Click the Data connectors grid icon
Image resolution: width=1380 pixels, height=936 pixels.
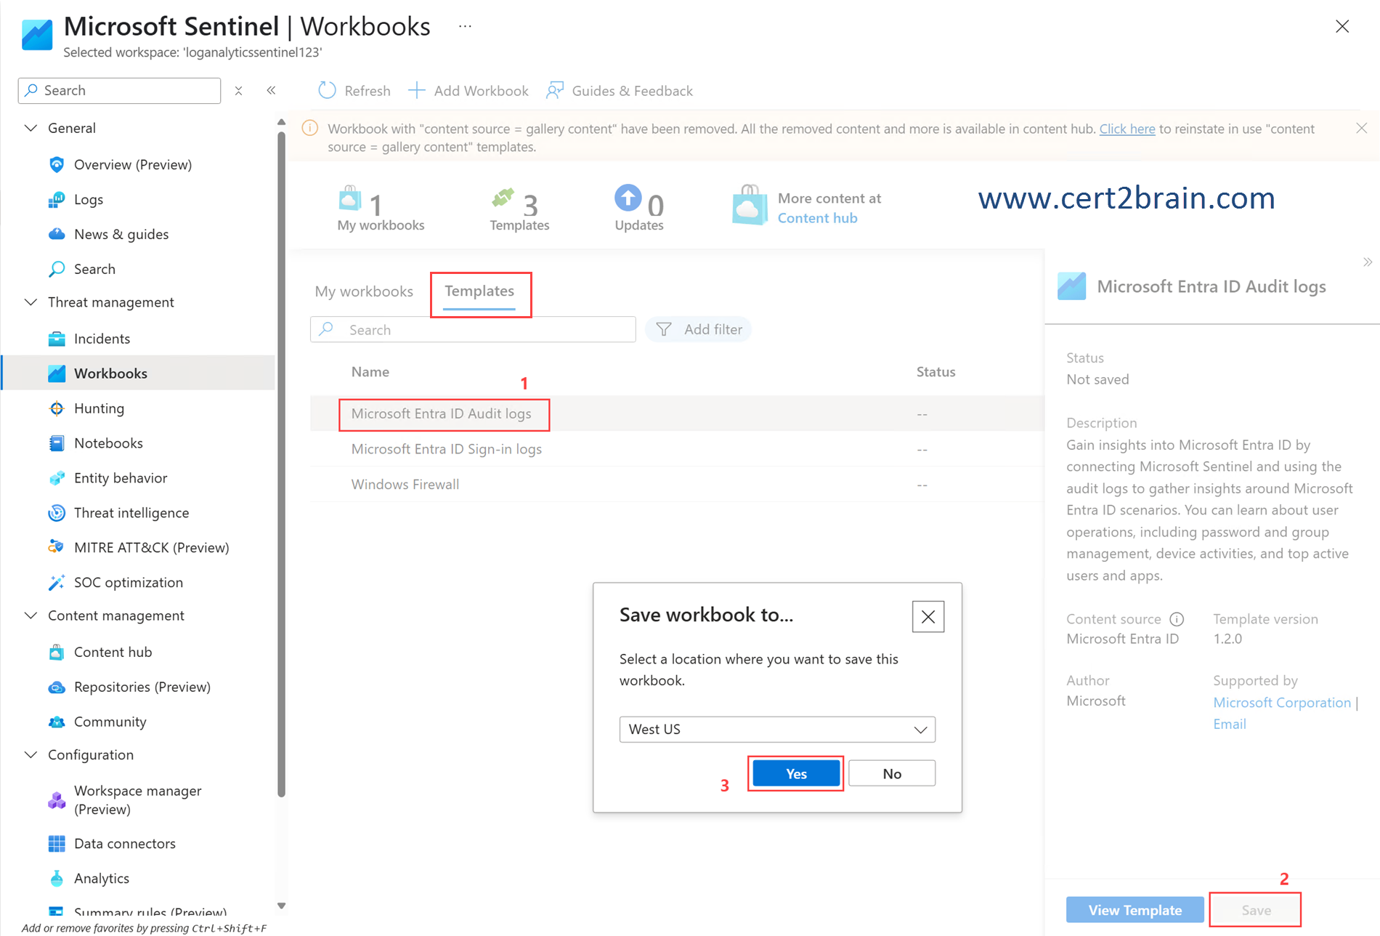click(x=57, y=844)
